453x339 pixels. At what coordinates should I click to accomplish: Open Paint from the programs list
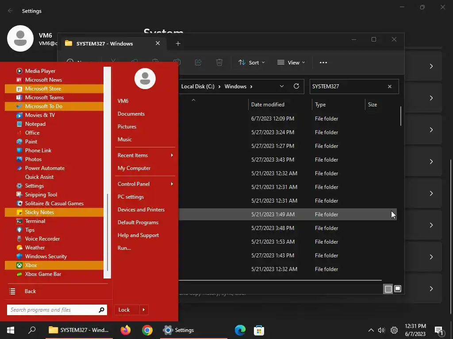[x=54, y=142]
